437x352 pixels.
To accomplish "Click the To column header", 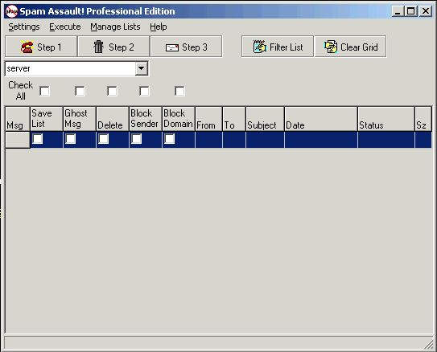I will [234, 119].
